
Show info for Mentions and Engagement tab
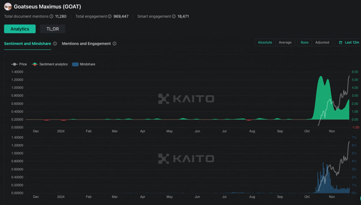pyautogui.click(x=115, y=43)
